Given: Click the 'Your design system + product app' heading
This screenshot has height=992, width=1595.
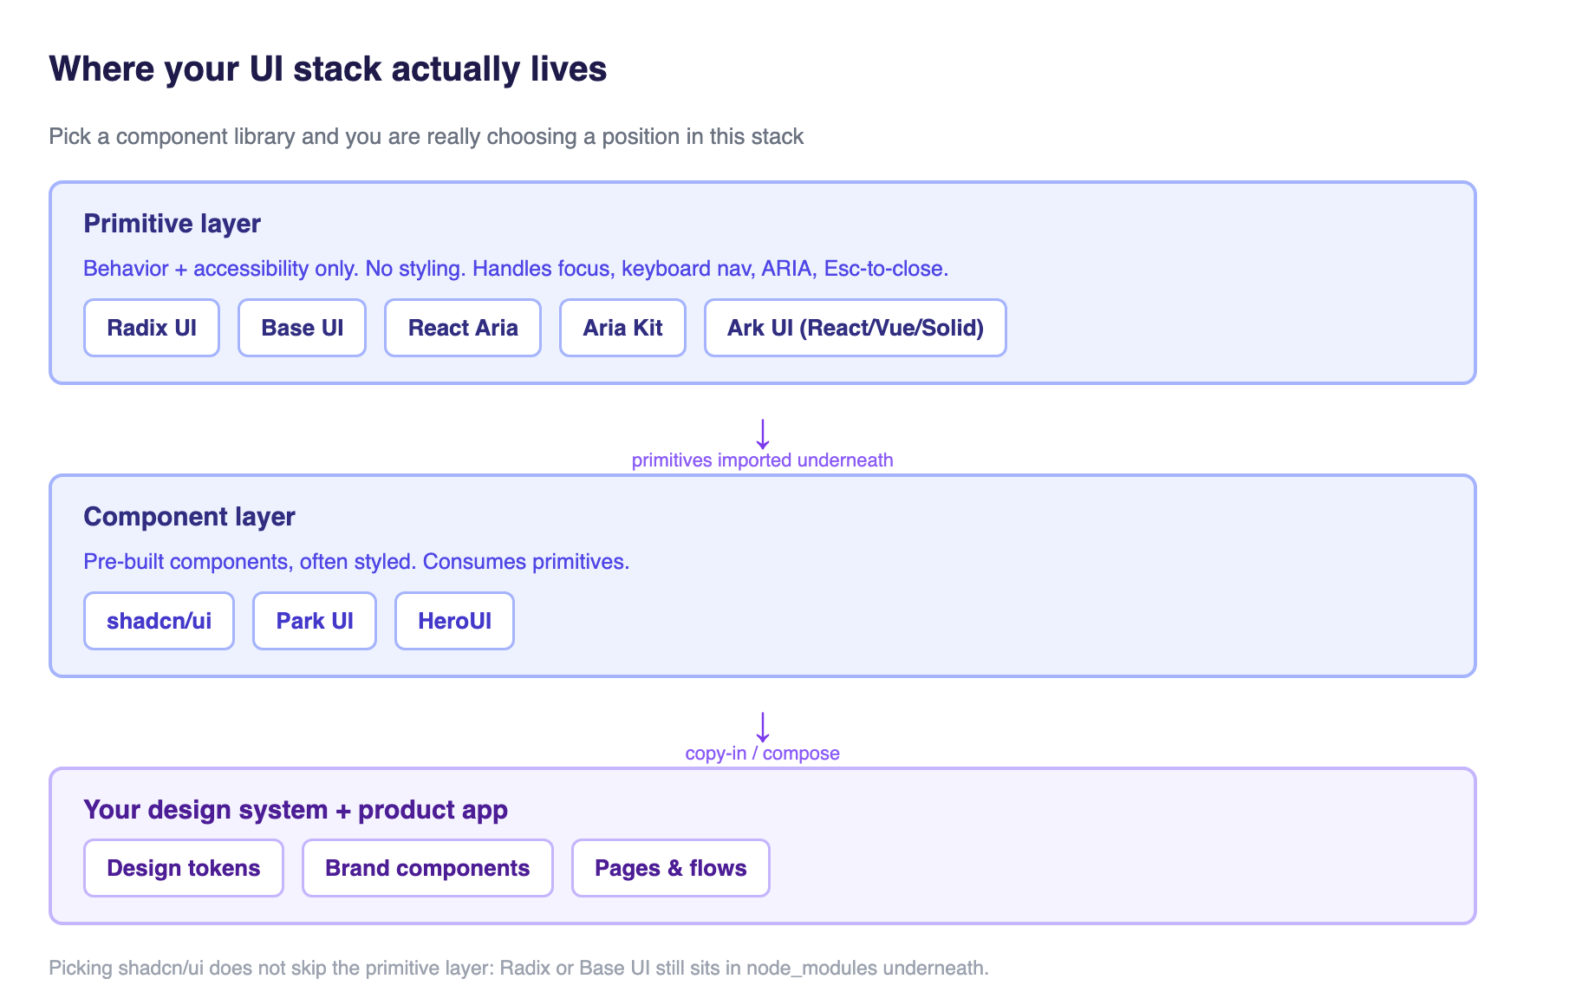Looking at the screenshot, I should click(296, 810).
